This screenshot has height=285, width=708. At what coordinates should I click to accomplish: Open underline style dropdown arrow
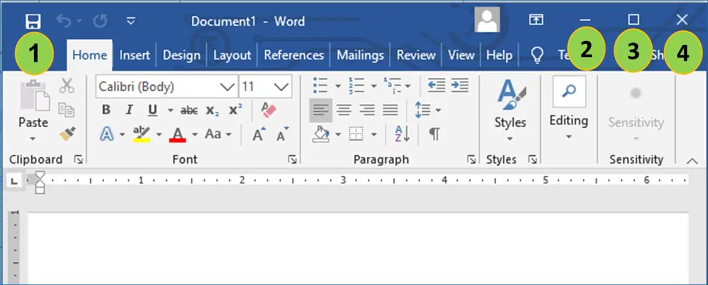click(x=170, y=111)
